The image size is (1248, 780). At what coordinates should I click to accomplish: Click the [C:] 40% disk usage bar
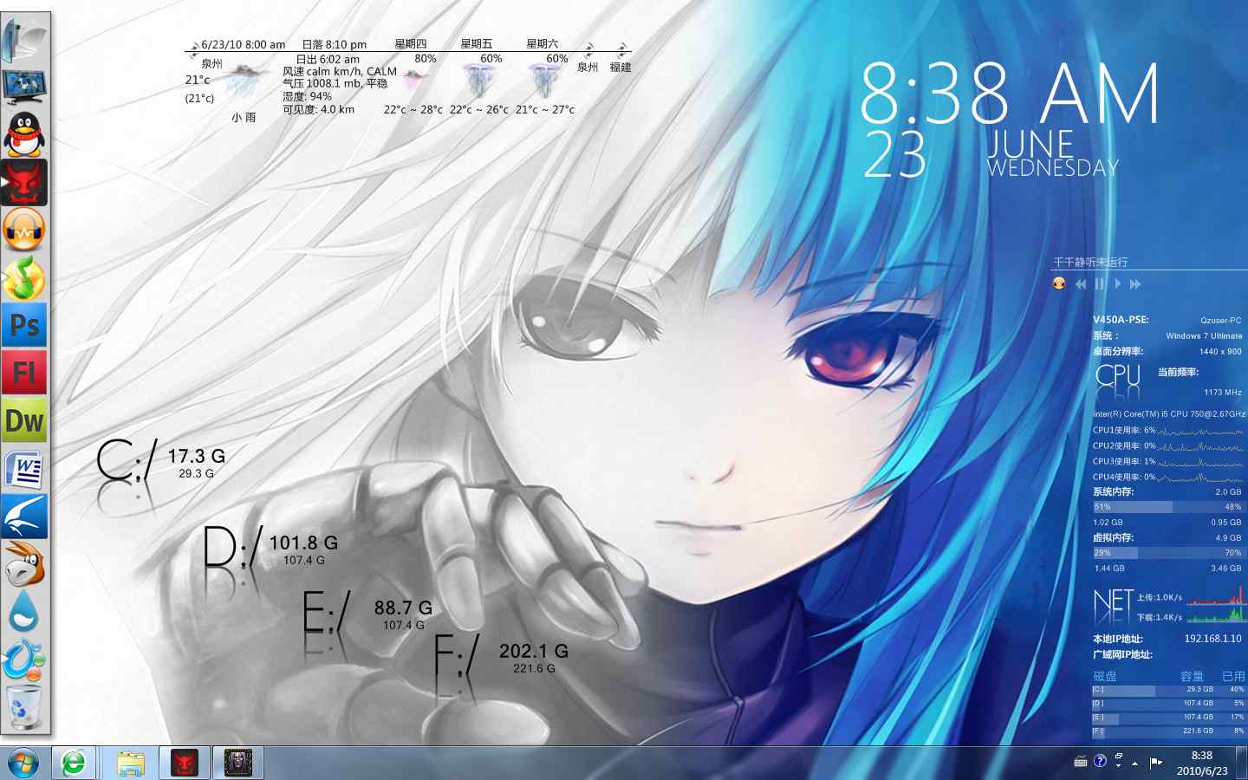[1168, 690]
